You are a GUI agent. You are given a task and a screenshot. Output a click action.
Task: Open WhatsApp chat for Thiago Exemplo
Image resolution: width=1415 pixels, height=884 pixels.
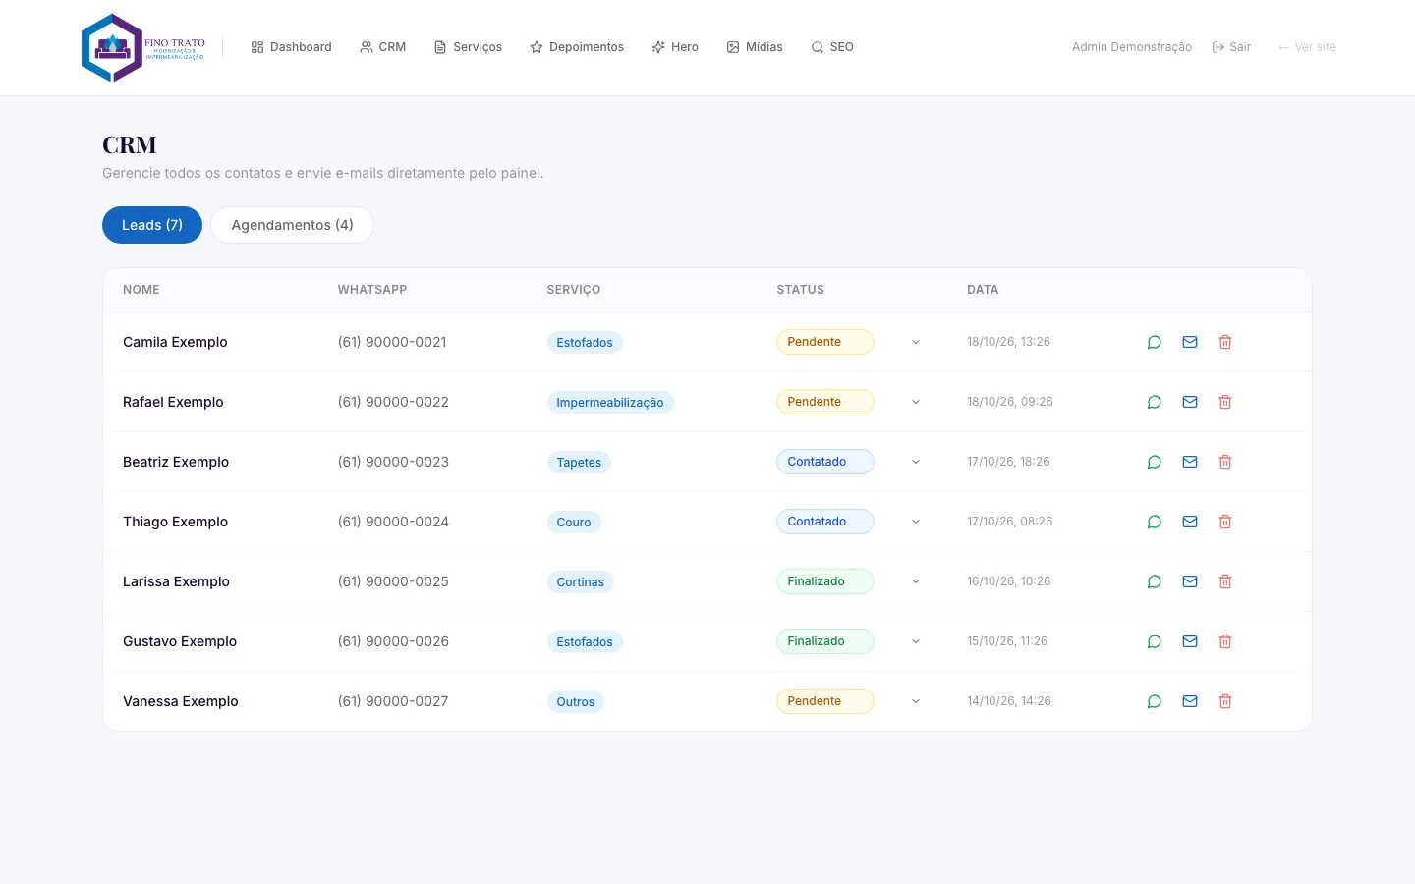point(1155,522)
